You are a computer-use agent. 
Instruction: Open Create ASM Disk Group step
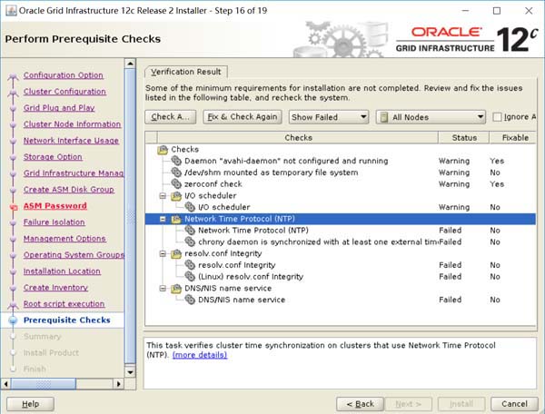[69, 189]
